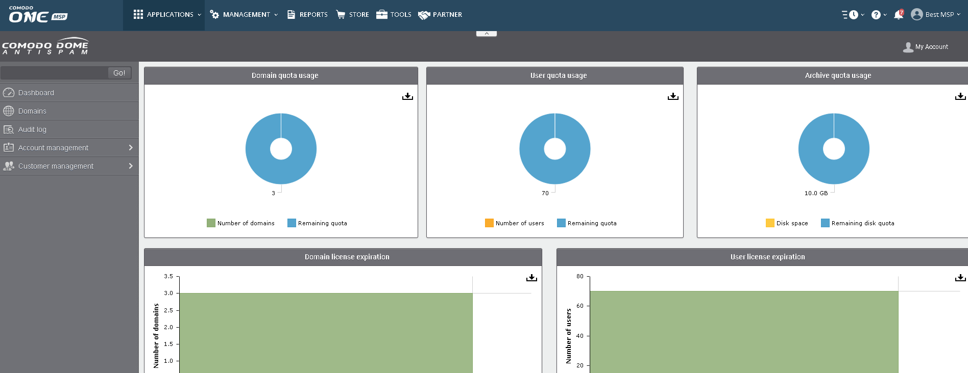Focus the sidebar search field
The height and width of the screenshot is (373, 968).
(54, 73)
